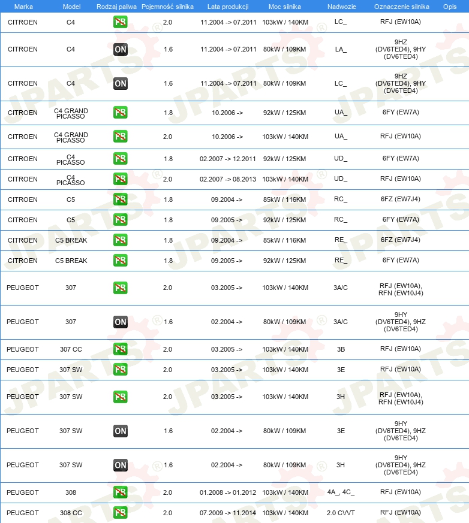Click petrol icon for Citroen C5 85kW row

coord(120,199)
